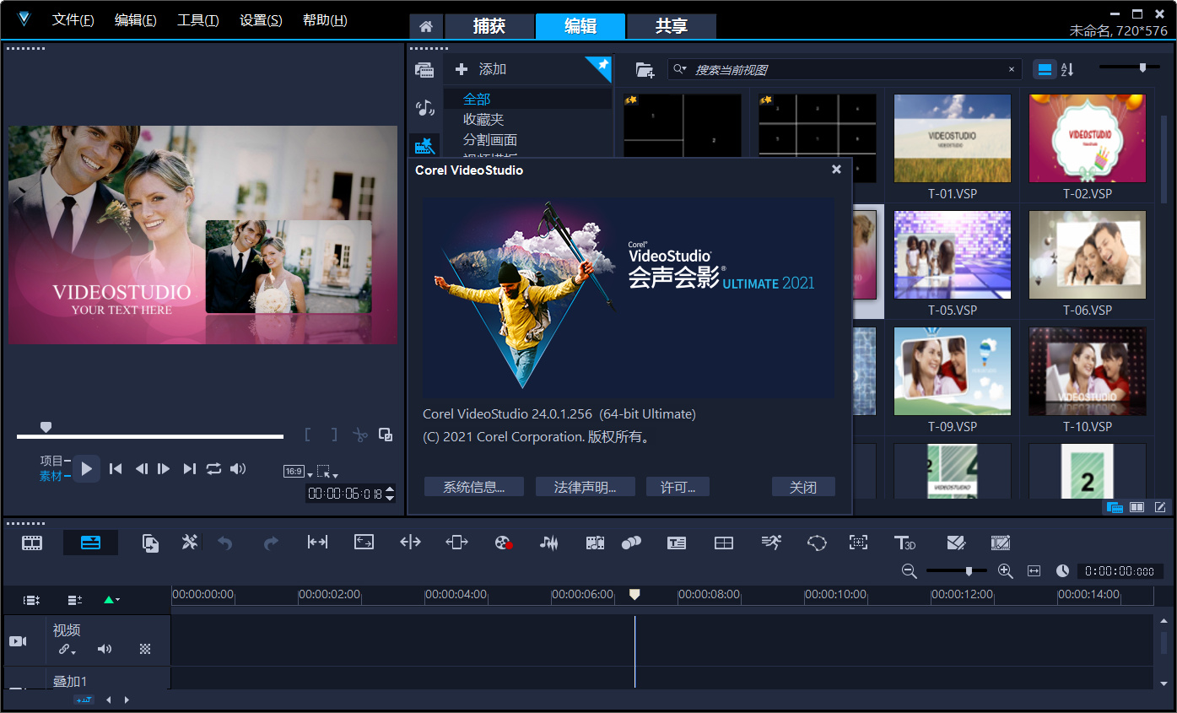Open the Sound Mixer icon
1177x713 pixels.
[549, 543]
